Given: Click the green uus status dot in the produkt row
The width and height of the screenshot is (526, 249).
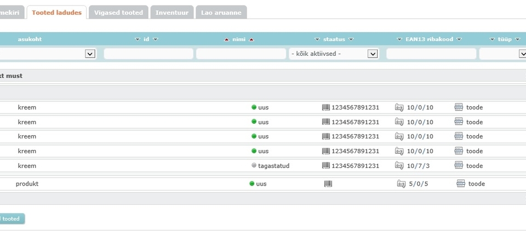Looking at the screenshot, I should [x=252, y=184].
